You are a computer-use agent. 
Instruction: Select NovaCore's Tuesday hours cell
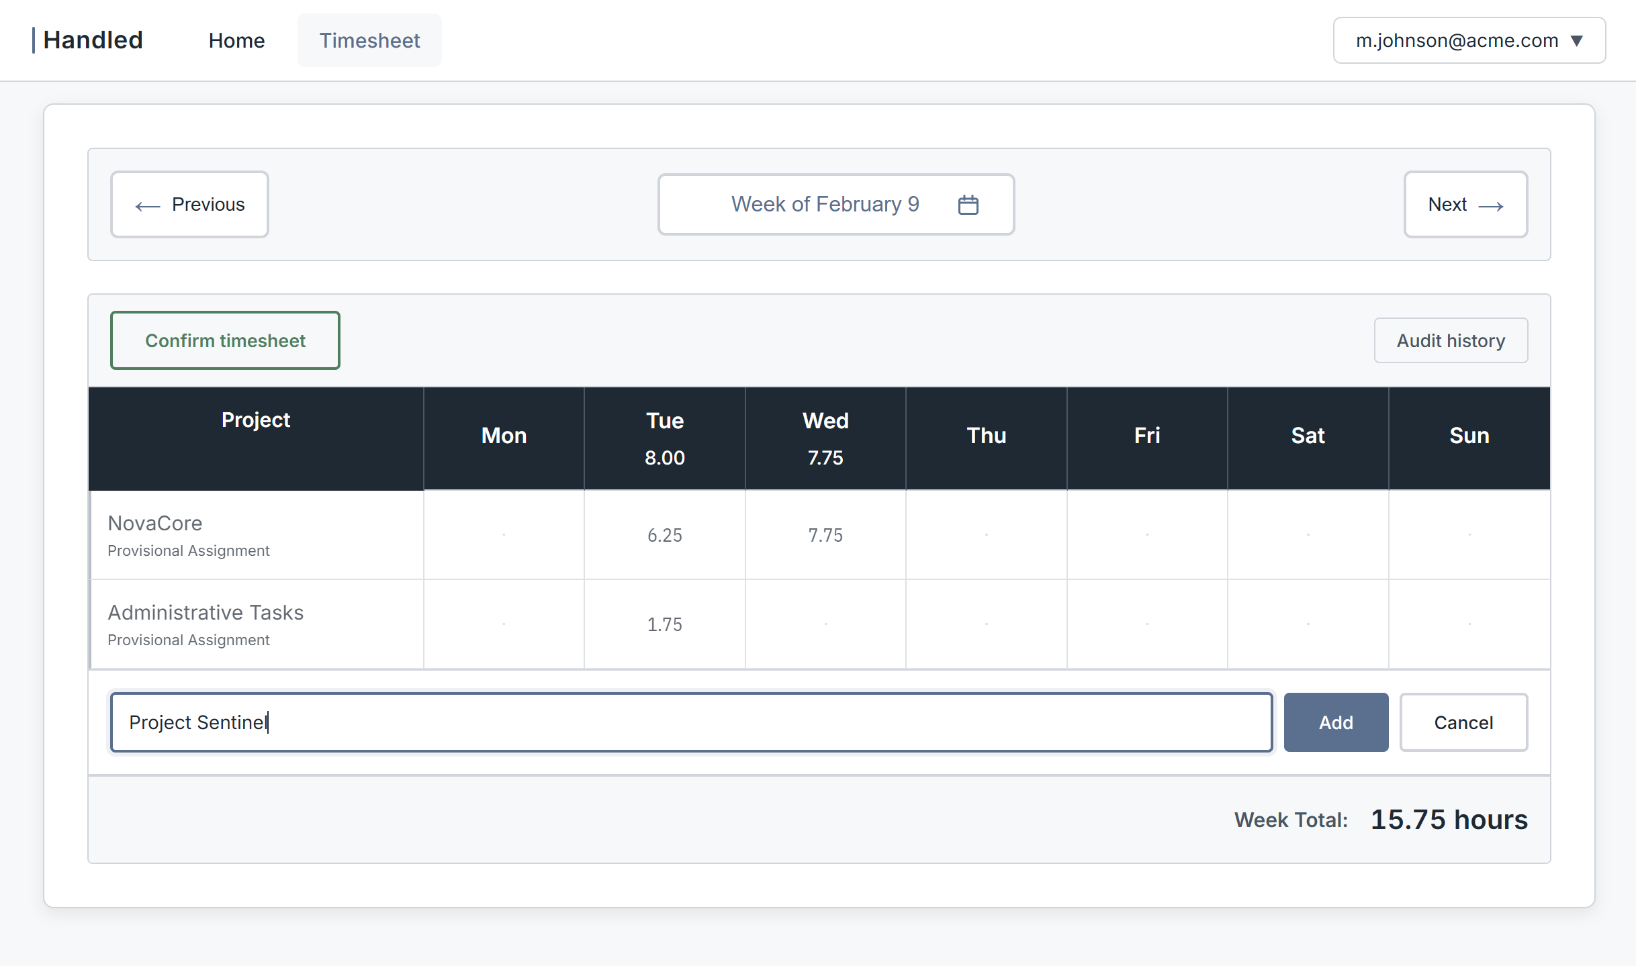(664, 535)
